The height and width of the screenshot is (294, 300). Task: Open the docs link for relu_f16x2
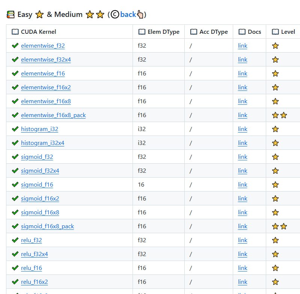pos(243,282)
